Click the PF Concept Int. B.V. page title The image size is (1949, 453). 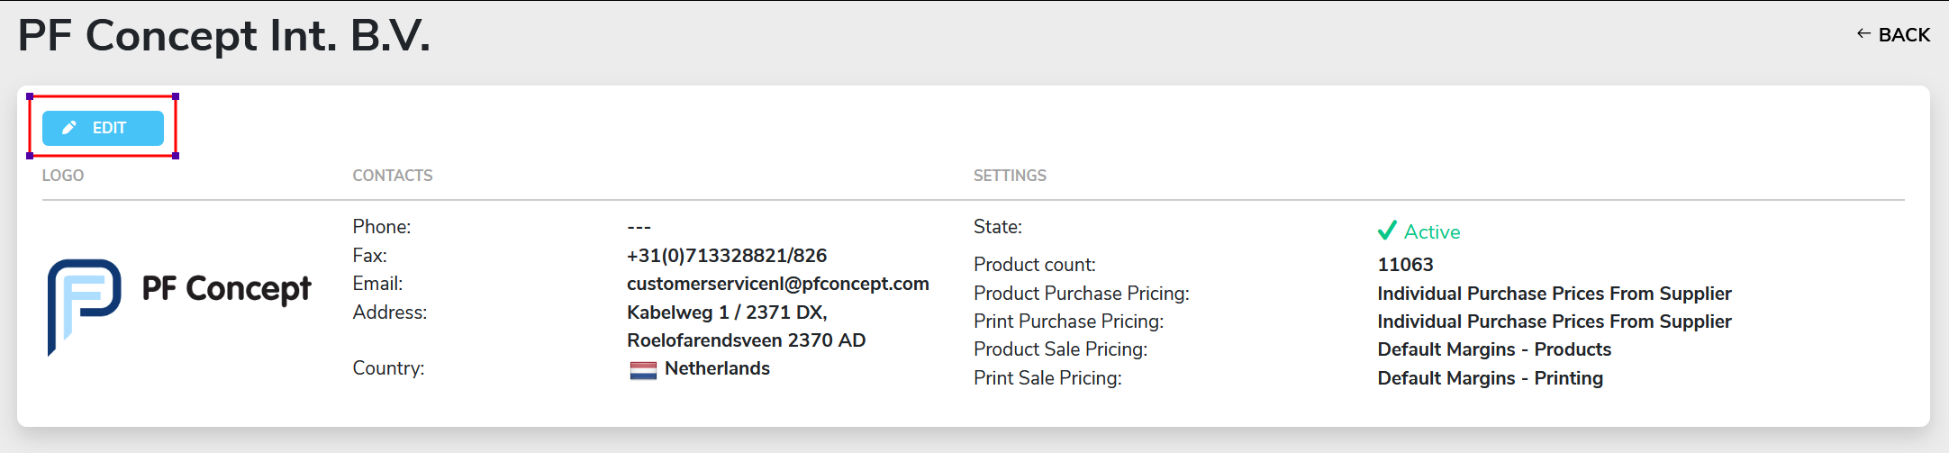coord(224,36)
